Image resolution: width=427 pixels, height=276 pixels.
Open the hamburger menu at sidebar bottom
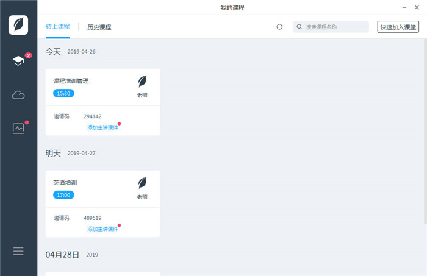18,251
